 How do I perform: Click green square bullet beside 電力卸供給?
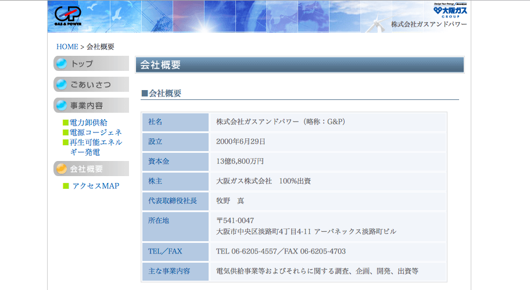66,123
